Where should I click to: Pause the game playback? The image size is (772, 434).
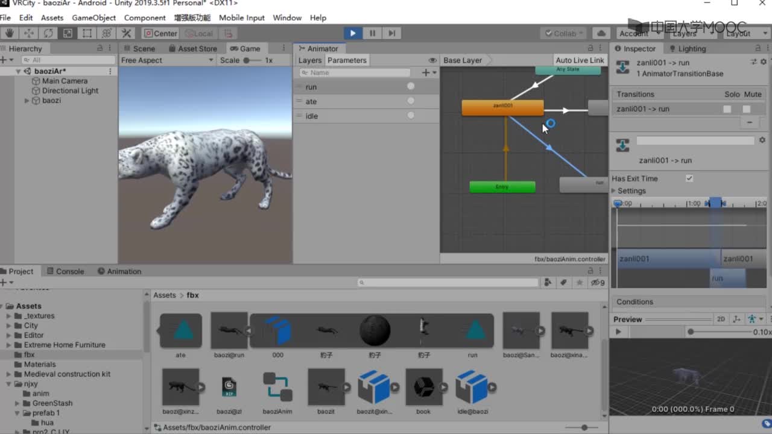(372, 33)
